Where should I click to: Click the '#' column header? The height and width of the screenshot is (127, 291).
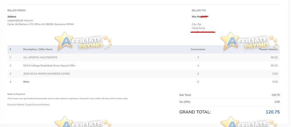10,49
